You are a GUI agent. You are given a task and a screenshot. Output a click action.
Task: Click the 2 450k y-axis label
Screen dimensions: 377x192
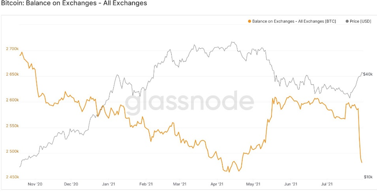click(x=13, y=177)
